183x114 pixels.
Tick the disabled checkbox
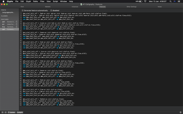coord(51,11)
